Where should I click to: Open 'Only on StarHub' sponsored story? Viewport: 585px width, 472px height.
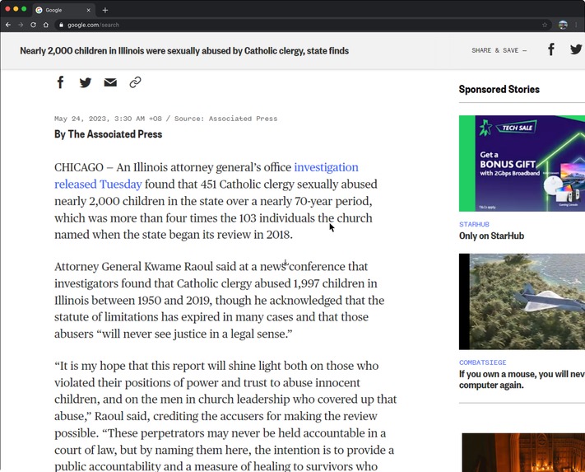491,236
